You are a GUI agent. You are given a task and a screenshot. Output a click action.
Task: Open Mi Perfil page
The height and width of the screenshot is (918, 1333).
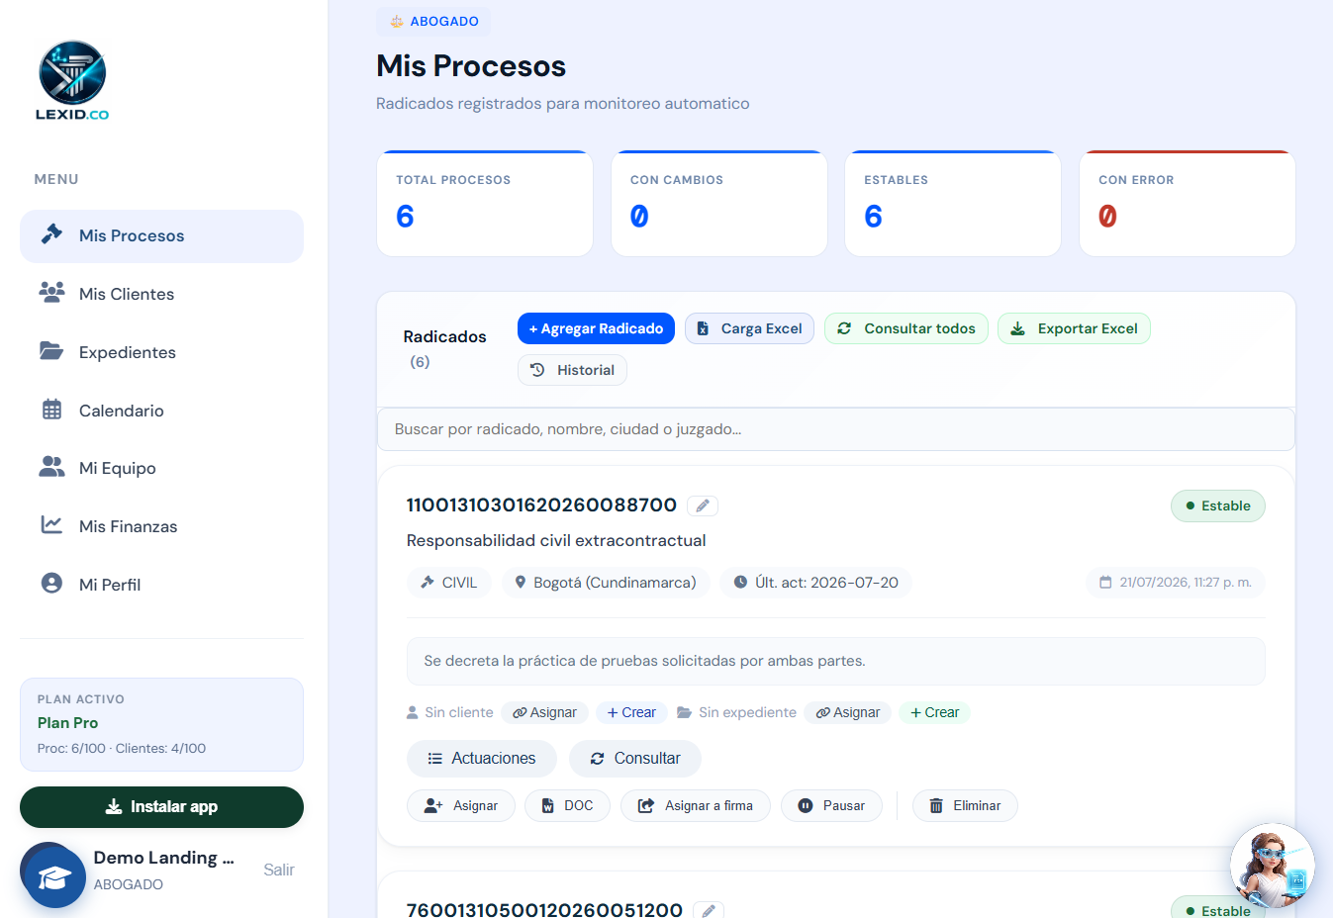pos(161,585)
